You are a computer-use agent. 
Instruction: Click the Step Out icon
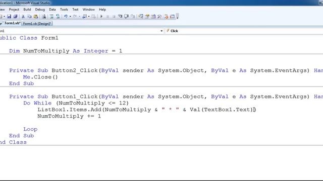(x=133, y=17)
